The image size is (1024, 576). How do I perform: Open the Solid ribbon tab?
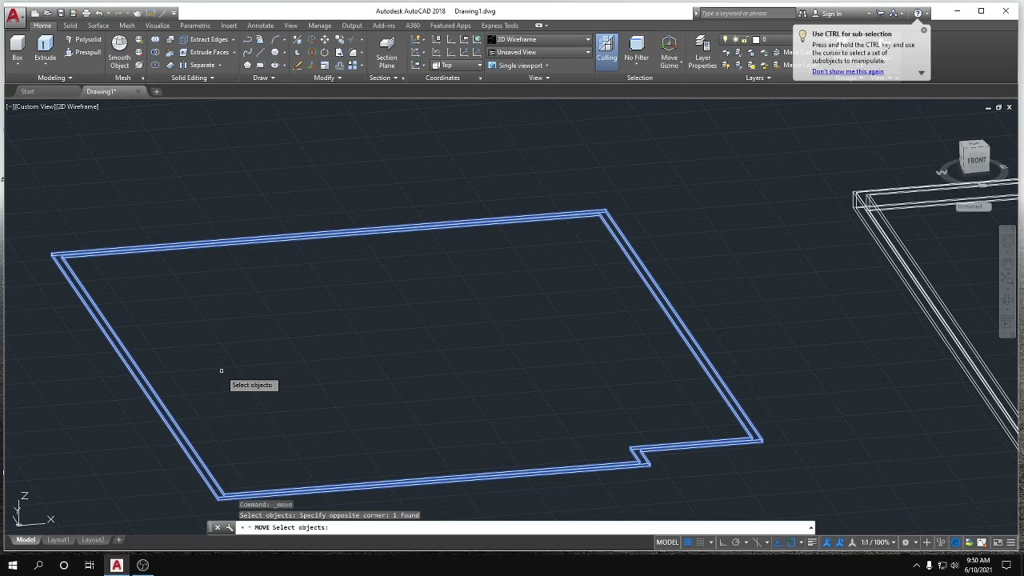pyautogui.click(x=70, y=26)
